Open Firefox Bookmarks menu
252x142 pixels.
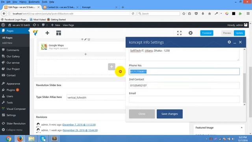(x=34, y=2)
